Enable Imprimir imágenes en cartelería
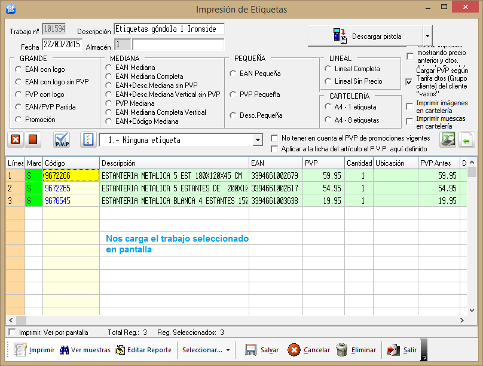The image size is (483, 366). (409, 106)
